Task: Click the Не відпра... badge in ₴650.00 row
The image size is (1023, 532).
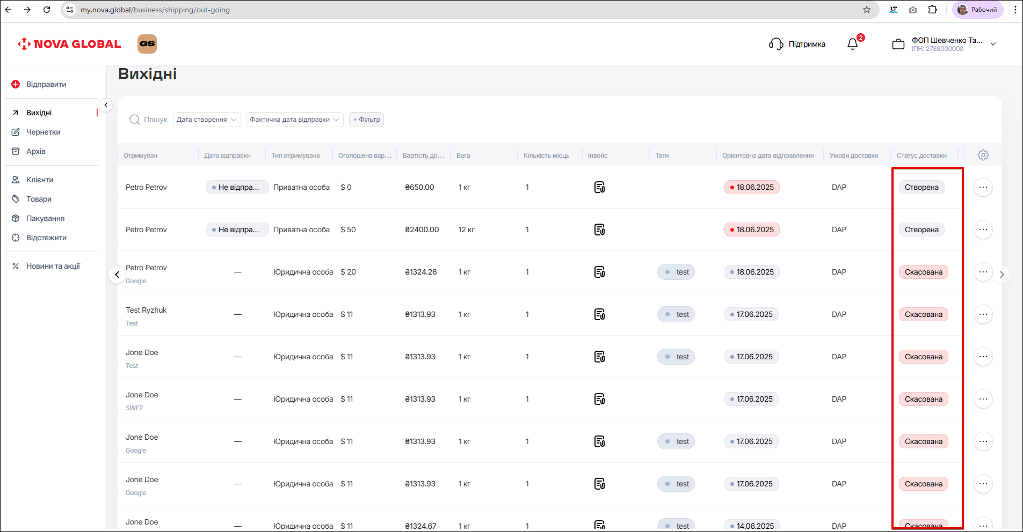Action: point(237,187)
